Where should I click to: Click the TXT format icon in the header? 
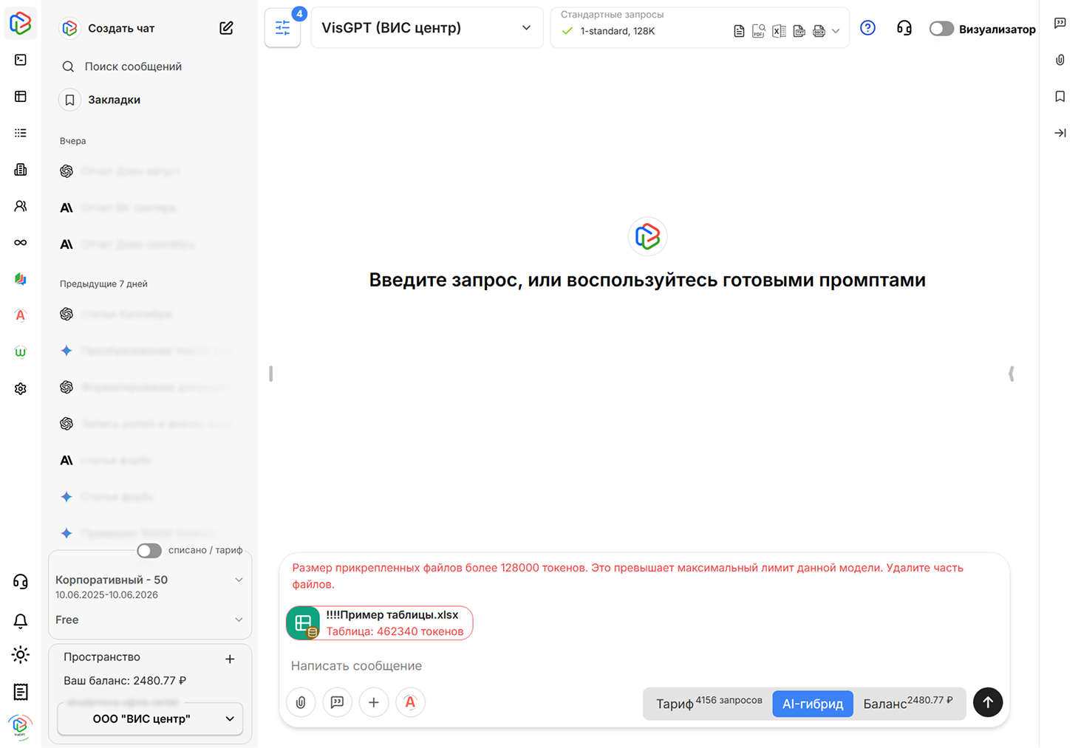pos(799,30)
